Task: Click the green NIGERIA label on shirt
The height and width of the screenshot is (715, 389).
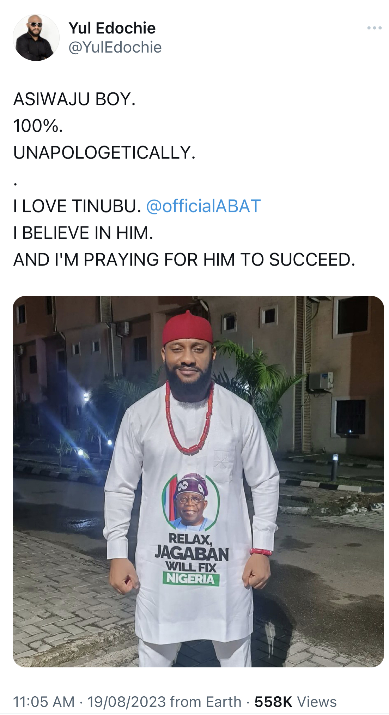Action: click(x=191, y=579)
